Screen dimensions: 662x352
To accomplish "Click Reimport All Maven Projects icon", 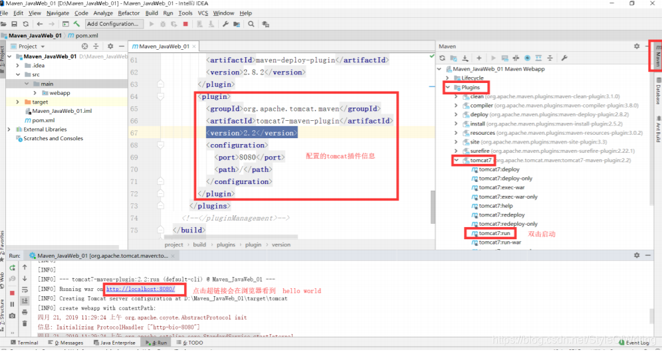I will coord(442,58).
